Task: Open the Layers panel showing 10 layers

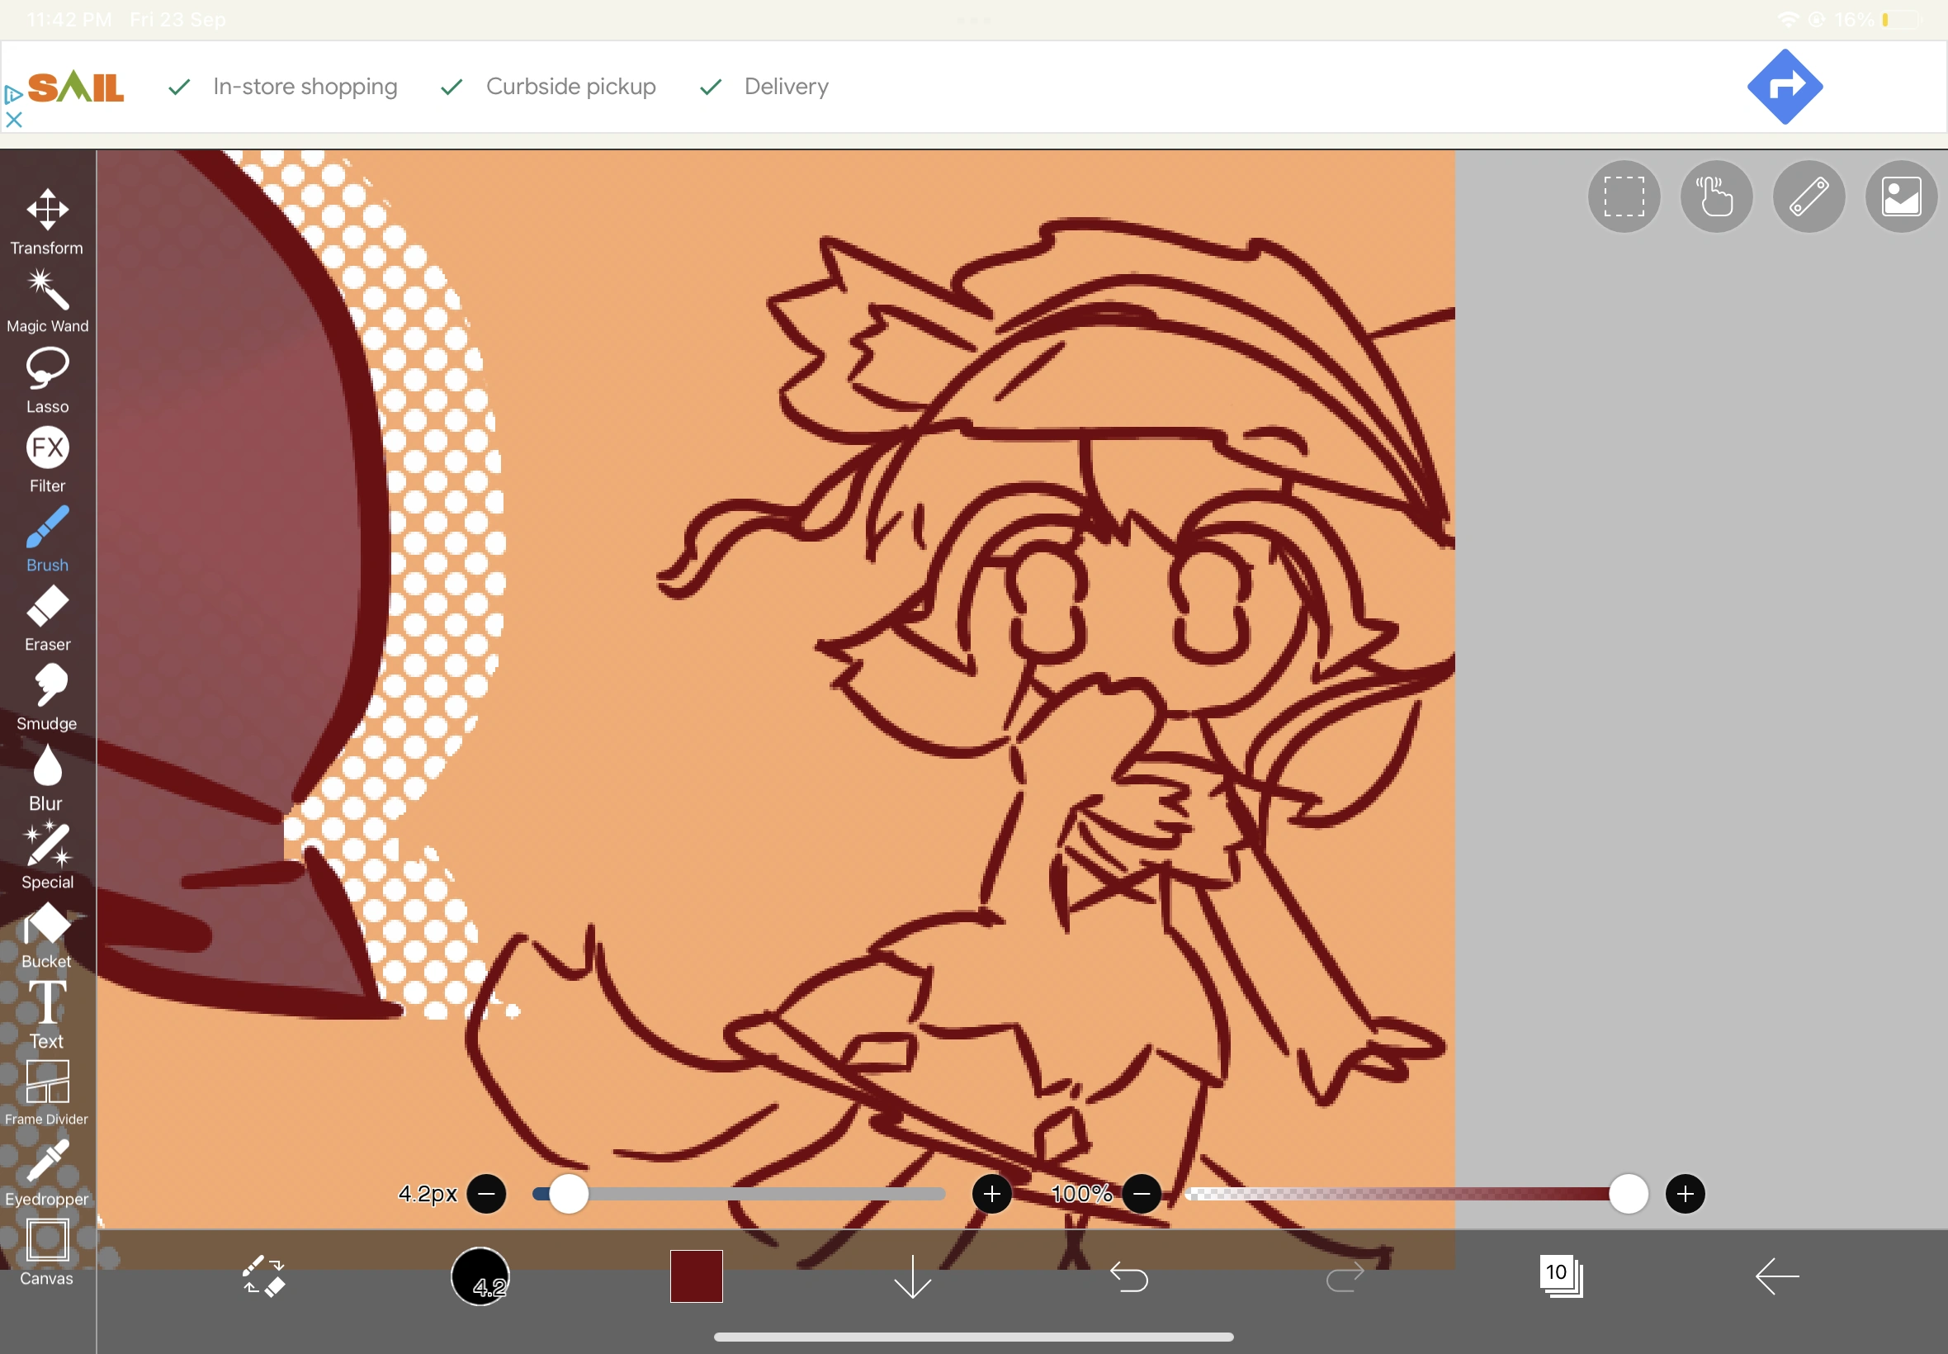Action: pos(1558,1276)
